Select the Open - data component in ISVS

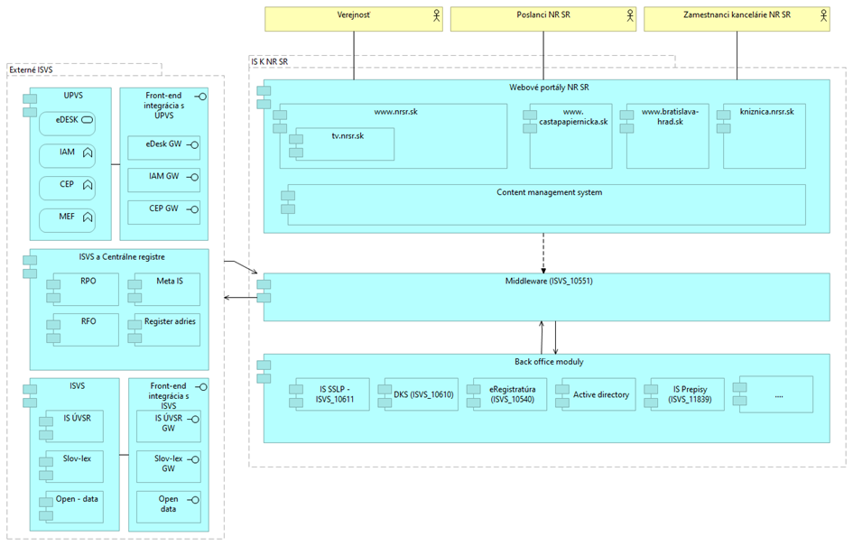[75, 507]
